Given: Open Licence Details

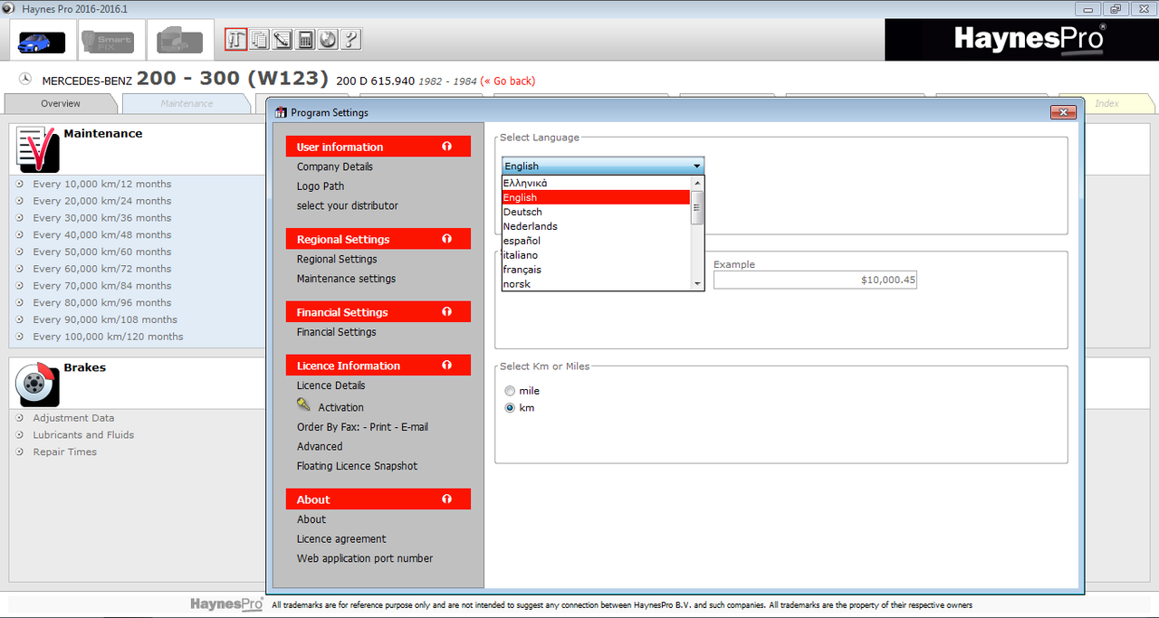Looking at the screenshot, I should 331,385.
